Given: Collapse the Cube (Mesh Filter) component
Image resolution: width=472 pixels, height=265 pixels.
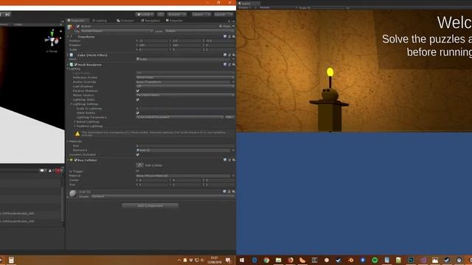Looking at the screenshot, I should tap(68, 55).
